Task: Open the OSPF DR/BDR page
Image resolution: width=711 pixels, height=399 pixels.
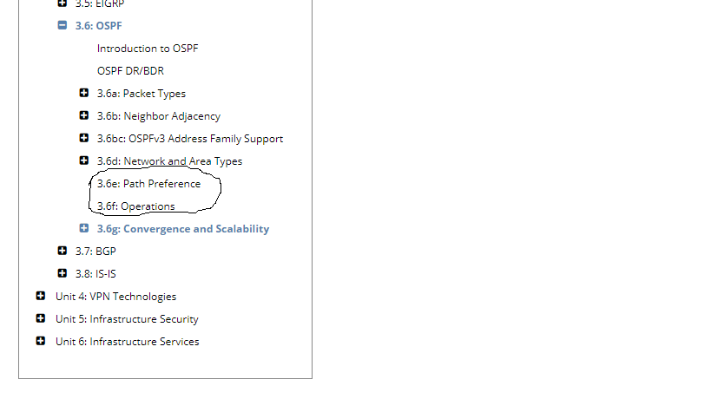Action: (x=130, y=71)
